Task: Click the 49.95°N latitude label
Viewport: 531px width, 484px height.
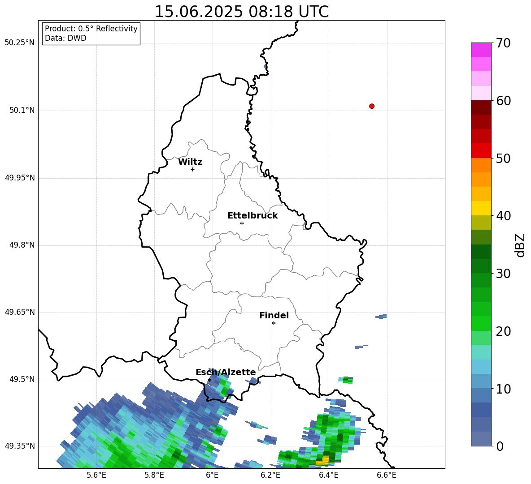Action: 20,178
